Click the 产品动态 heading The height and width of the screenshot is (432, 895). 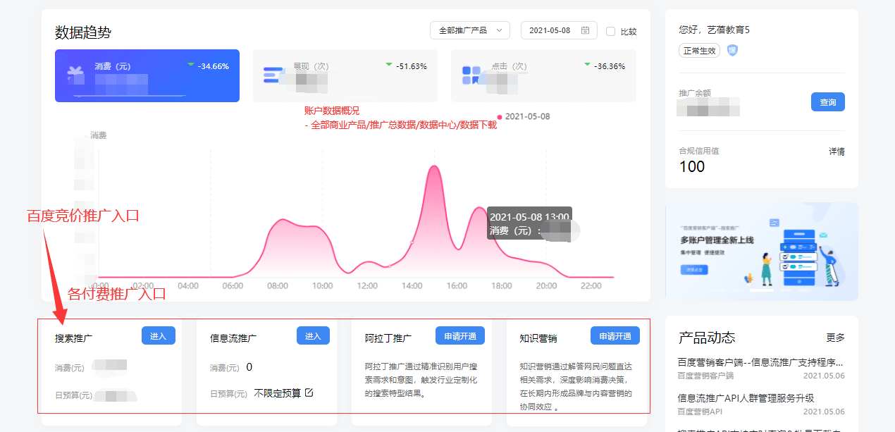pyautogui.click(x=707, y=338)
